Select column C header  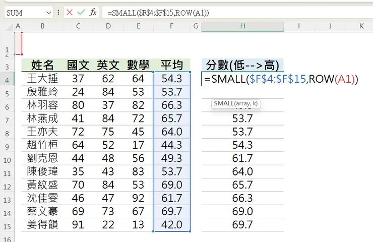click(x=78, y=26)
